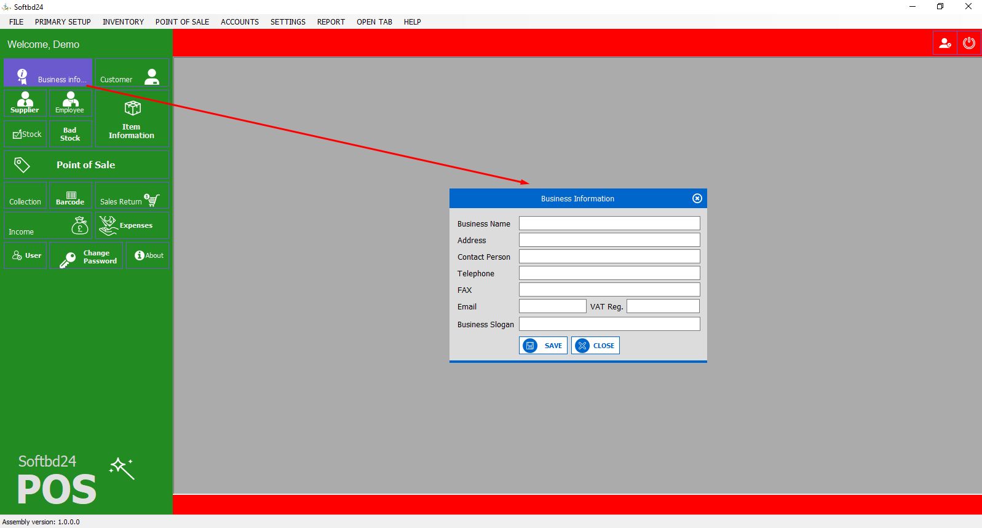Click the CLOSE button in the dialog

pyautogui.click(x=595, y=346)
